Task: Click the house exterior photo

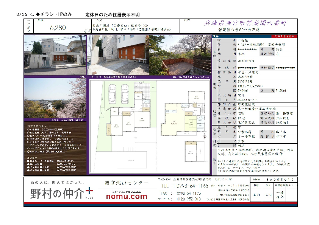Action: [x=55, y=55]
